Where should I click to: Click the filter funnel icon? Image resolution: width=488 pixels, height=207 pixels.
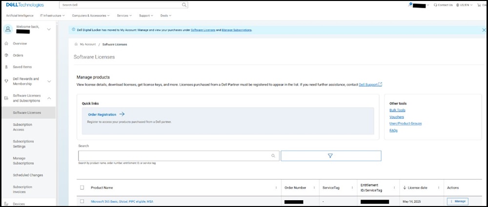pyautogui.click(x=330, y=156)
